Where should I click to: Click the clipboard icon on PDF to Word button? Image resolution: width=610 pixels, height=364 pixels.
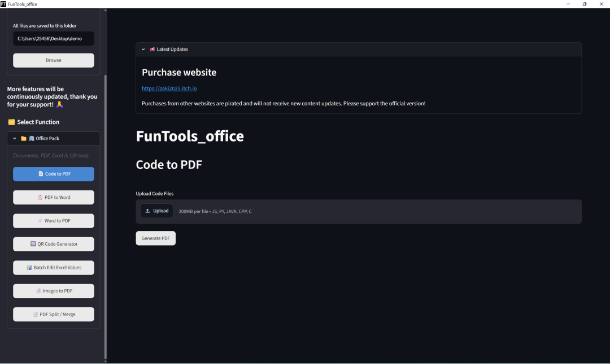point(40,198)
